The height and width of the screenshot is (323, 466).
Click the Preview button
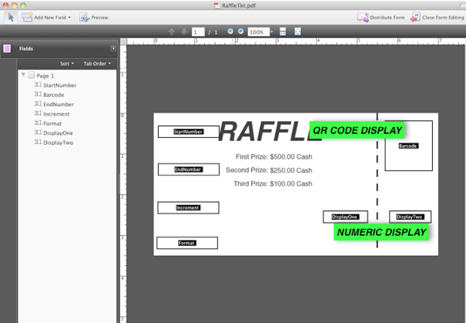[94, 18]
